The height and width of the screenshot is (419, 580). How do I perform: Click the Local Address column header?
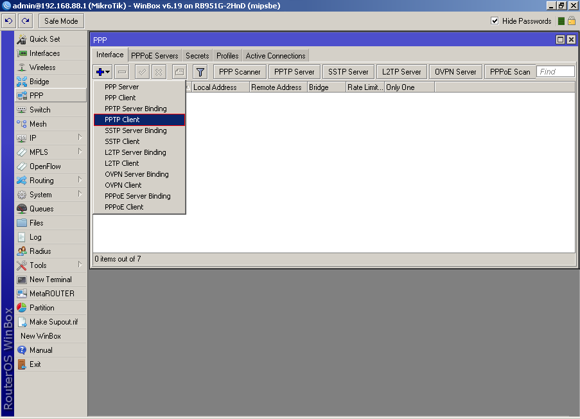coord(220,87)
